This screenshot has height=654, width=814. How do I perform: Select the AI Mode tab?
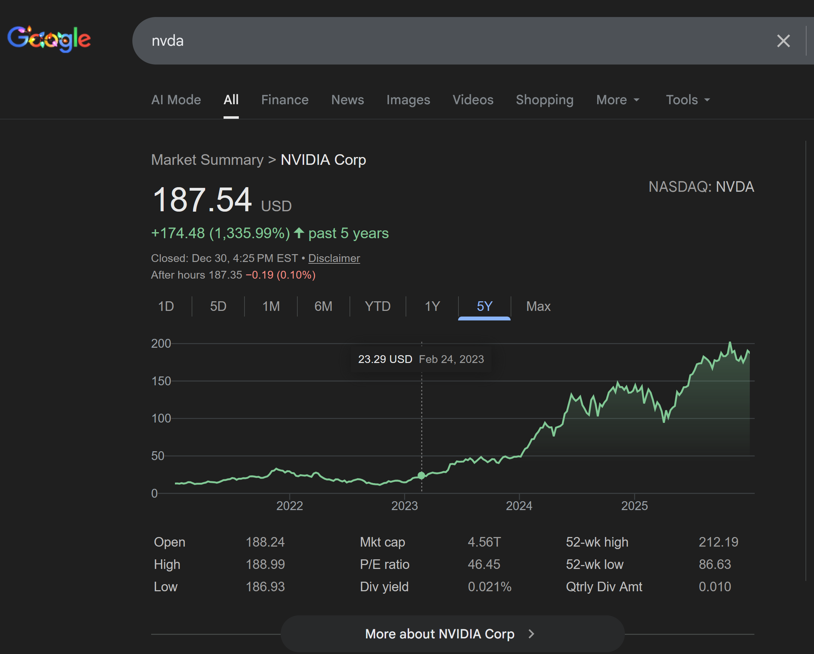[x=176, y=100]
